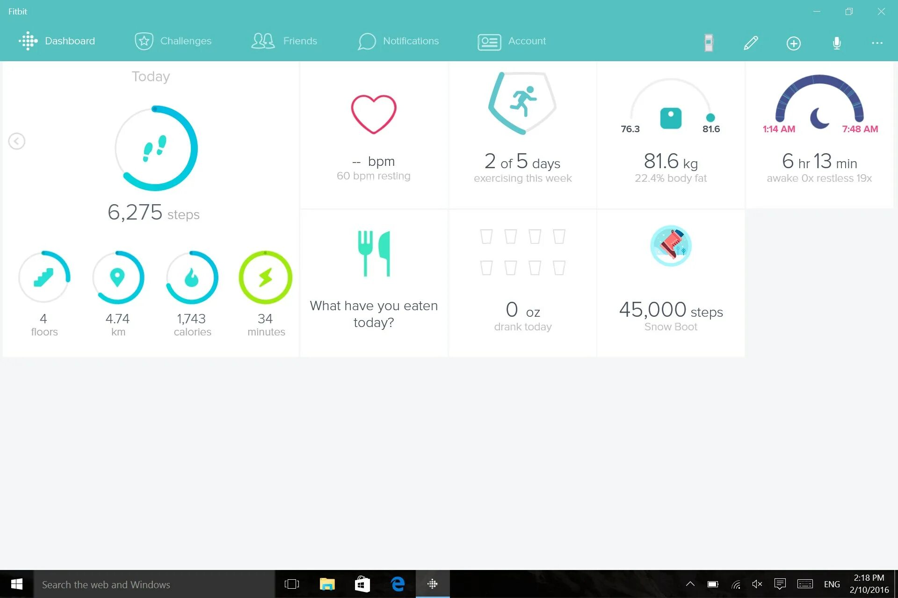Open the exercise days this week tile
Image resolution: width=898 pixels, height=598 pixels.
pyautogui.click(x=522, y=135)
